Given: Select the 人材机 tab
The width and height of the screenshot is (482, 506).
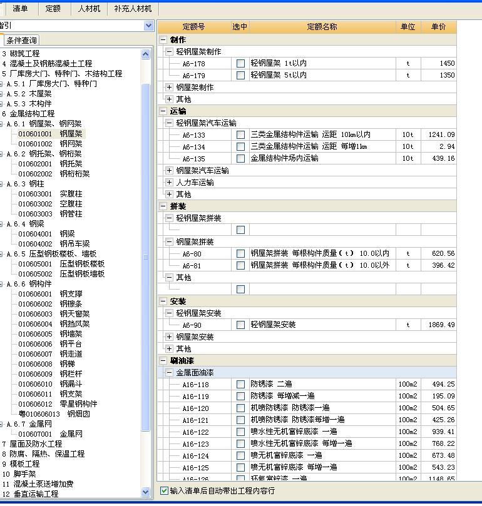Looking at the screenshot, I should (89, 9).
